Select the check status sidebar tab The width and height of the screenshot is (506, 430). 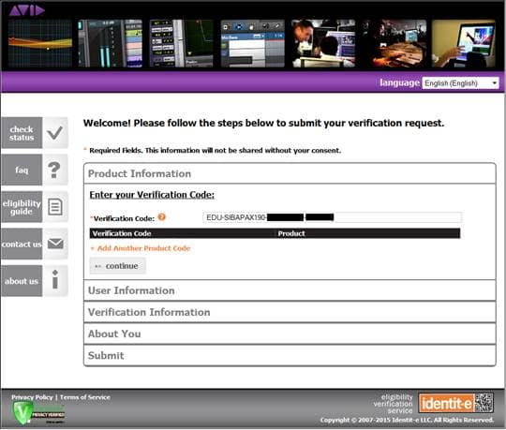tap(22, 133)
